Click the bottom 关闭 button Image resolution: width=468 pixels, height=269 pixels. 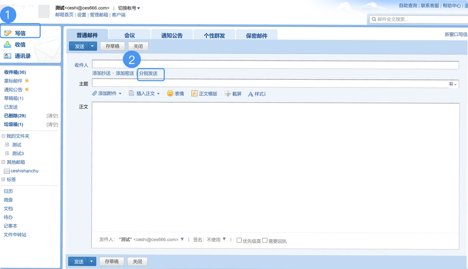click(x=137, y=262)
